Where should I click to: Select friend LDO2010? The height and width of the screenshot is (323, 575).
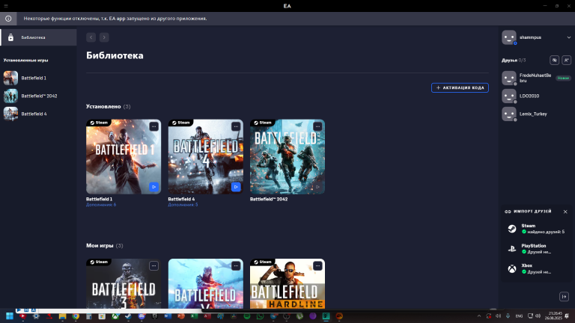pos(537,96)
